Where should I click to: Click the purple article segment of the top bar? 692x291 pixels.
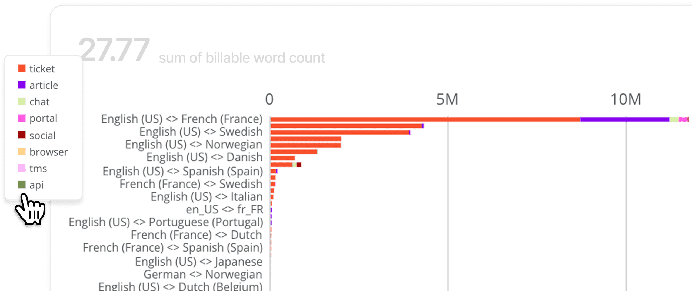624,119
